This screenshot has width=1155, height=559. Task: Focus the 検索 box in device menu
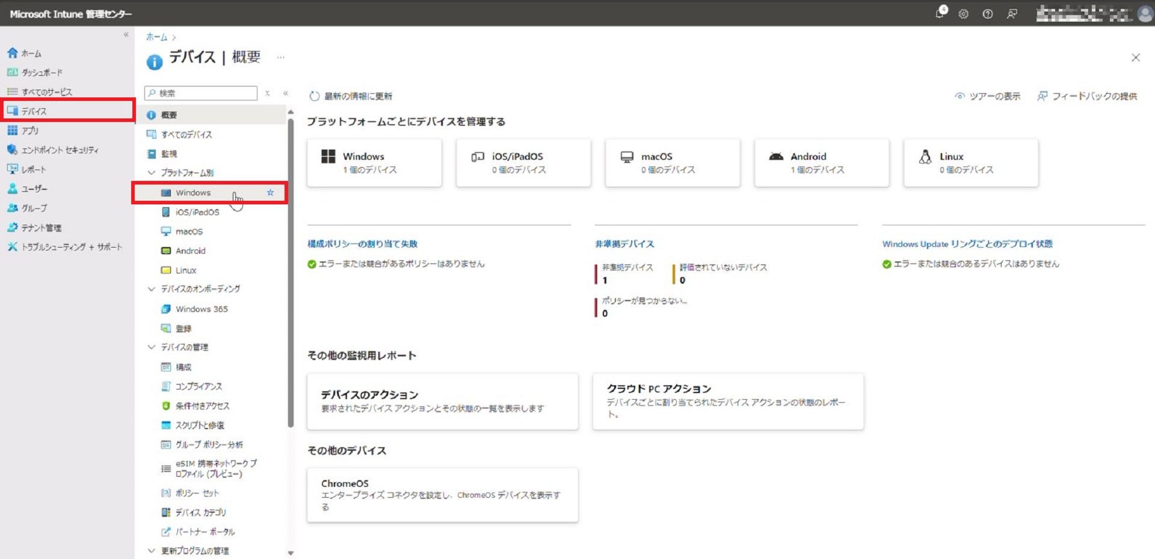coord(201,93)
